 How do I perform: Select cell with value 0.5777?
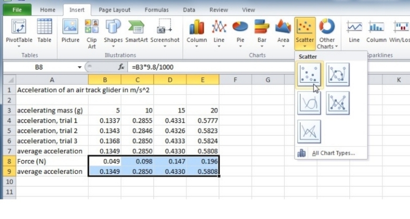pyautogui.click(x=203, y=121)
